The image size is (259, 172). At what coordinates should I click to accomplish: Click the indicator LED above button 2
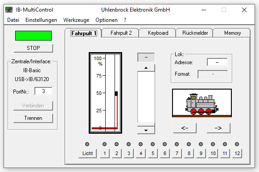(x=116, y=144)
